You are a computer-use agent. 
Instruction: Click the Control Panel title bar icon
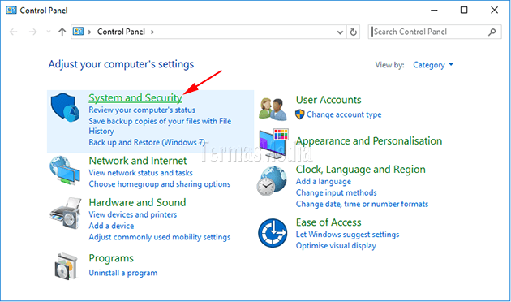tap(11, 10)
